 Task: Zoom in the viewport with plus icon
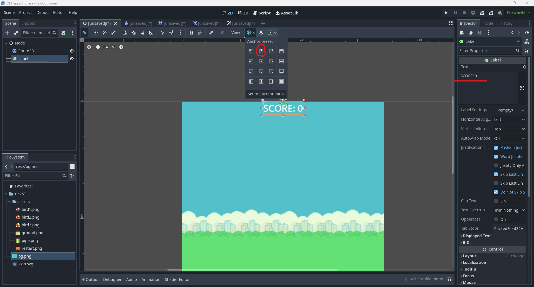point(121,47)
